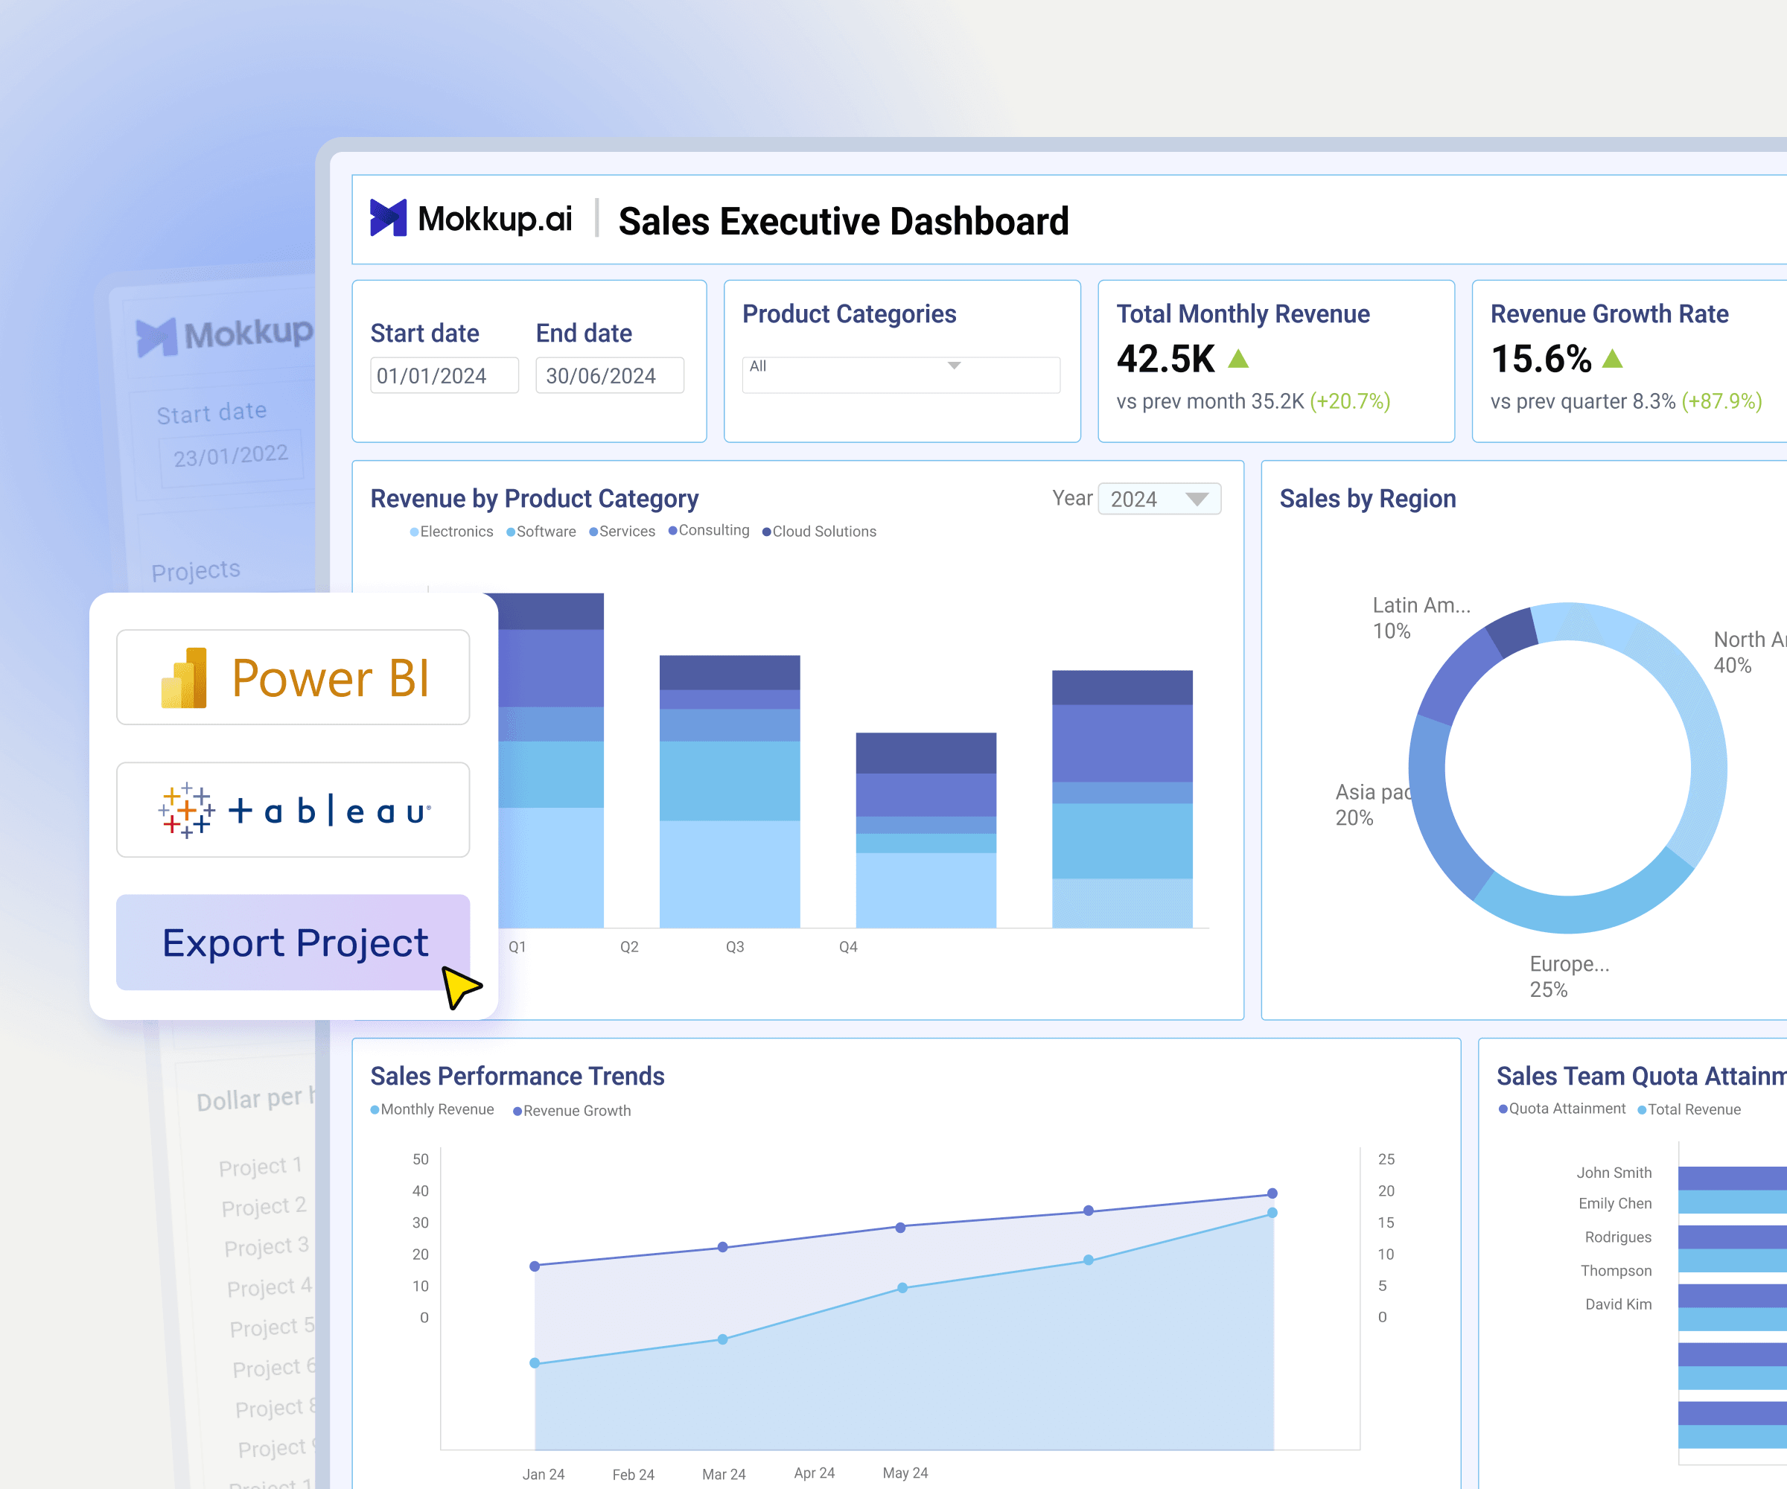
Task: Click the Jan 24 Monthly Revenue data point
Action: (535, 1363)
